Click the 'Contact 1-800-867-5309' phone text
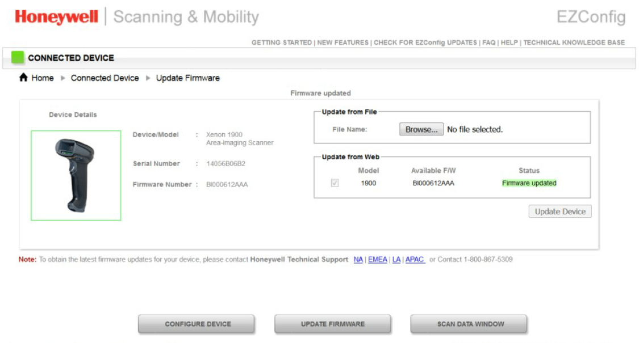This screenshot has height=343, width=639. (475, 260)
